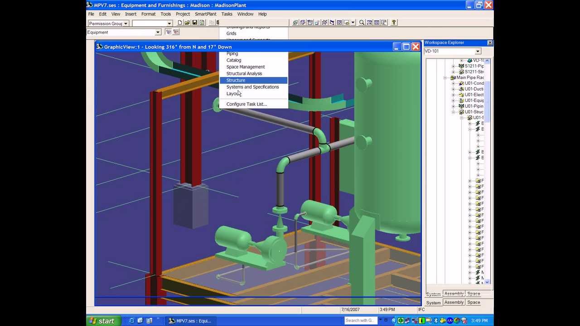
Task: Open the empty combo box beside Permission Group
Action: click(x=169, y=24)
